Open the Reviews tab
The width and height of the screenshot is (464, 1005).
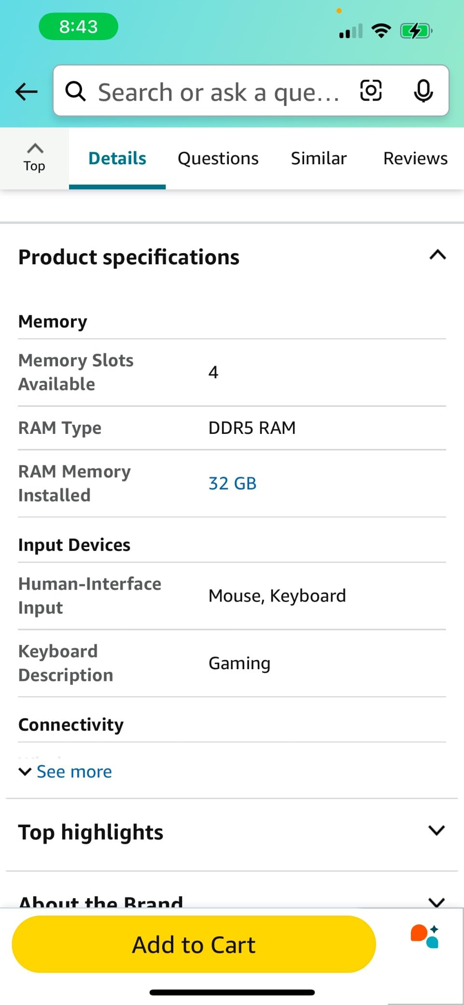click(x=414, y=158)
